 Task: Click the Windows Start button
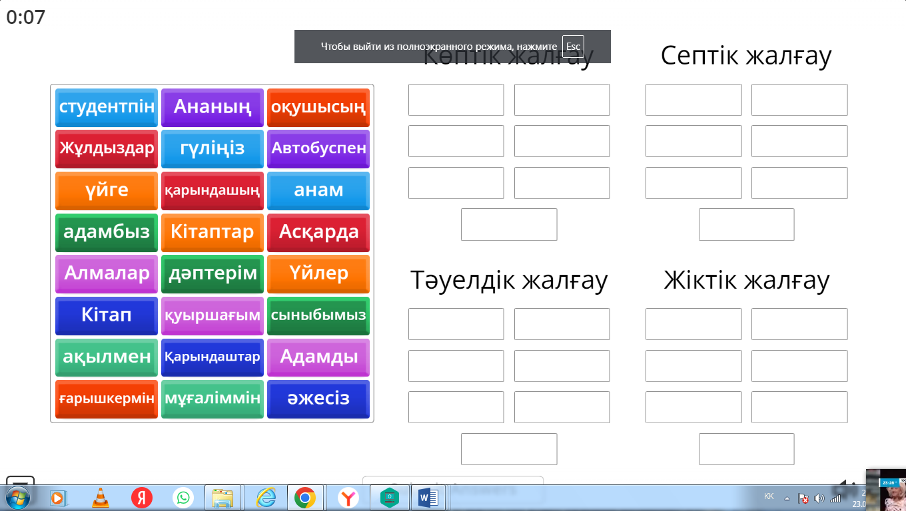pos(18,497)
